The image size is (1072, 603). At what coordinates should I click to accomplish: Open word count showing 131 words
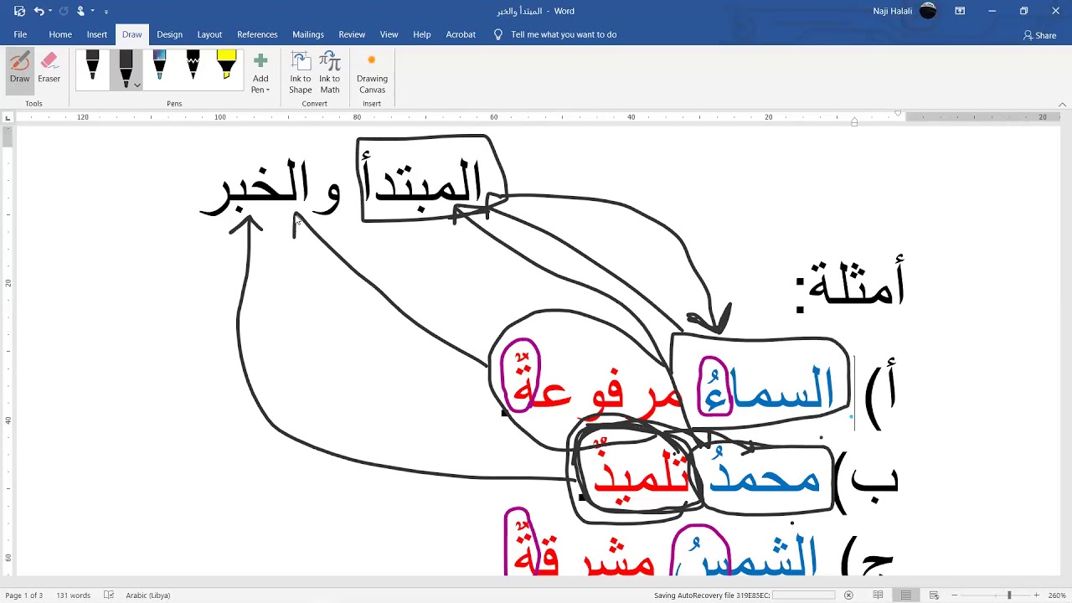[73, 595]
